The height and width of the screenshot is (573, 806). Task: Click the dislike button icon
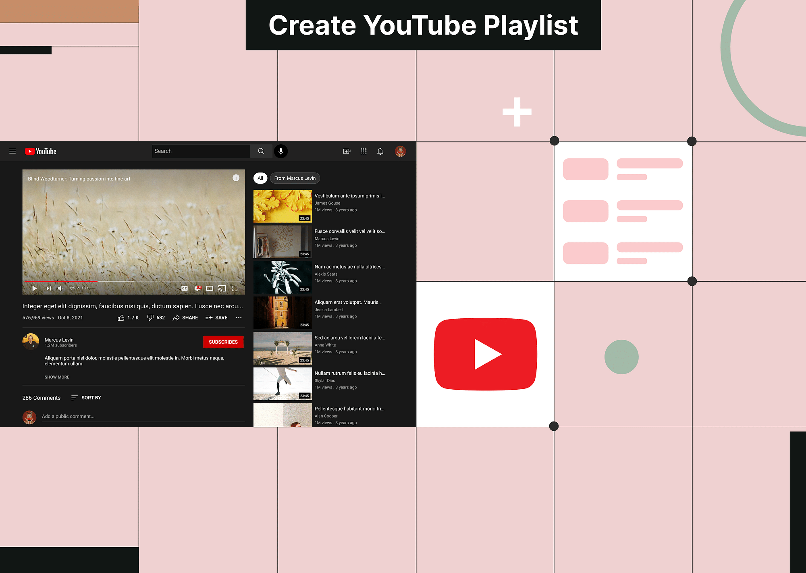tap(149, 318)
